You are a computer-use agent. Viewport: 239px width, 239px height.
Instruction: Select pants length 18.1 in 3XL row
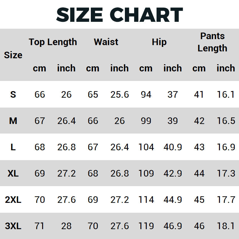tap(226, 226)
